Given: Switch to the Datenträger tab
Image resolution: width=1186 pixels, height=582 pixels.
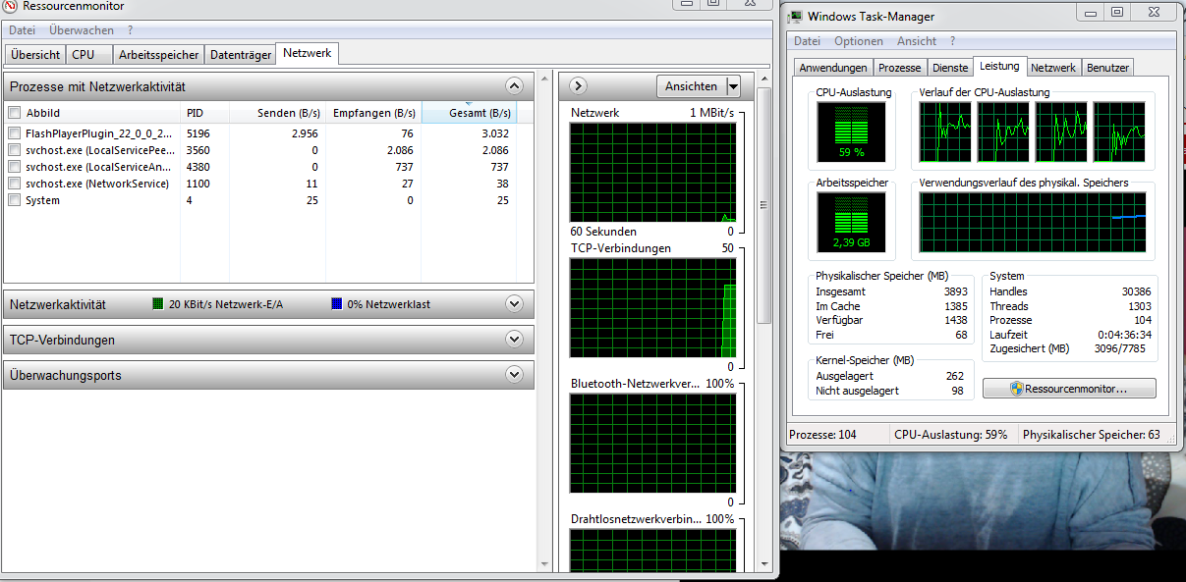Looking at the screenshot, I should tap(241, 55).
